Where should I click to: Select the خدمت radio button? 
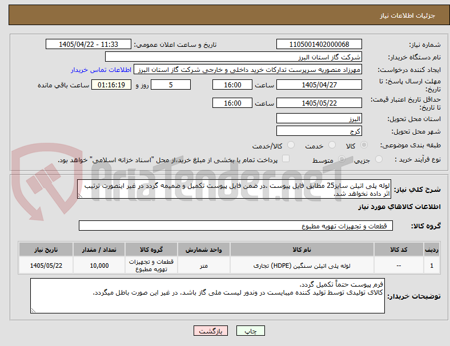(x=332, y=145)
